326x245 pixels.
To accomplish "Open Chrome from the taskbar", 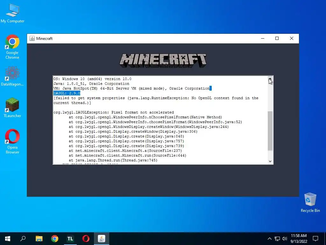I will 55,239.
